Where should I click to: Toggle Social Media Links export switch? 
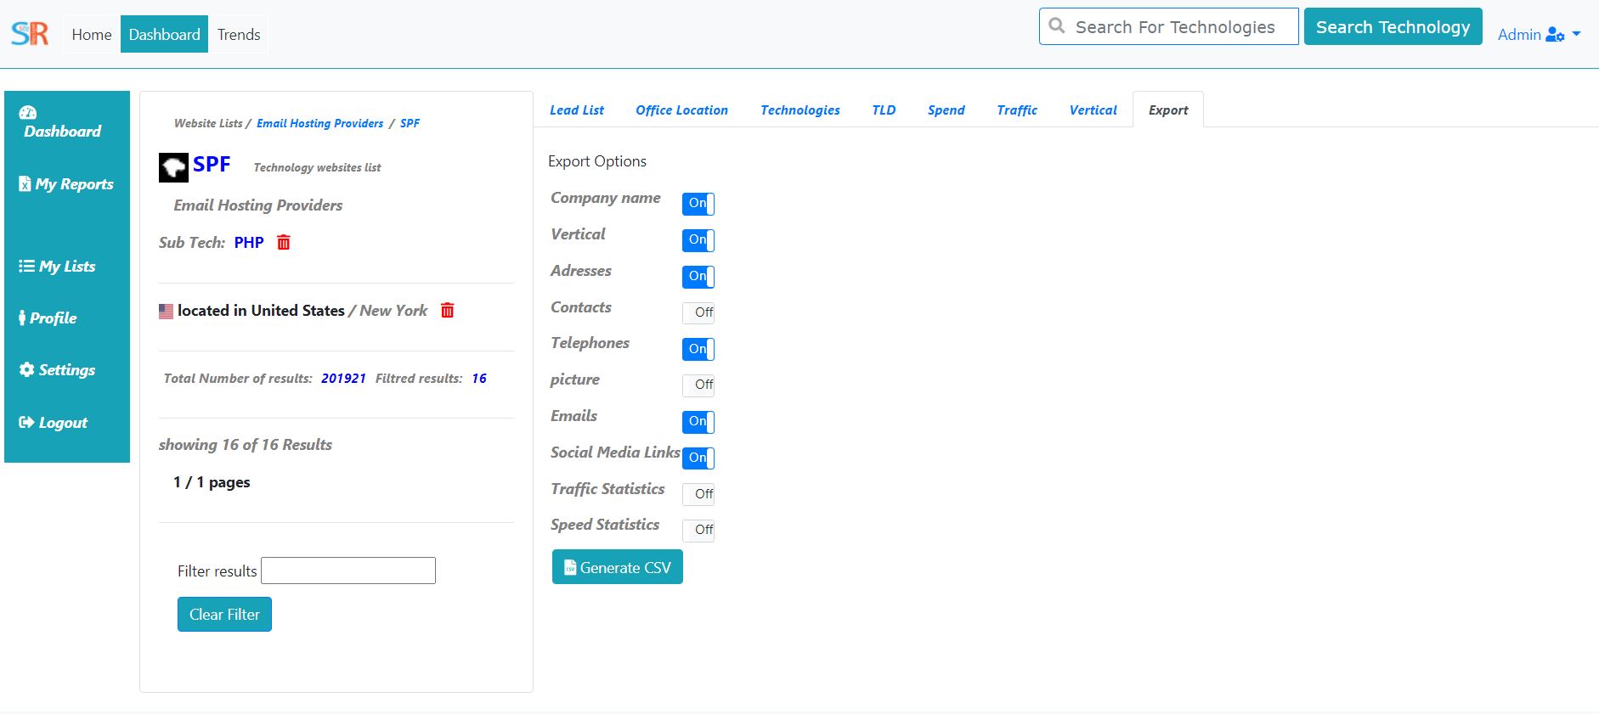click(x=698, y=458)
